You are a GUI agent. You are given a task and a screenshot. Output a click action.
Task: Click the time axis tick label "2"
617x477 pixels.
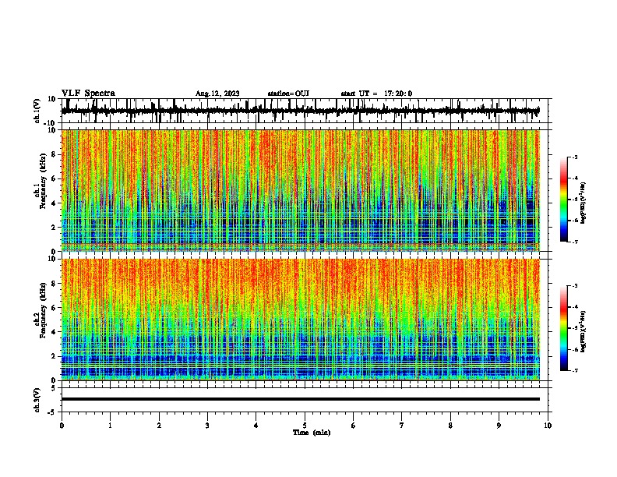pyautogui.click(x=159, y=426)
